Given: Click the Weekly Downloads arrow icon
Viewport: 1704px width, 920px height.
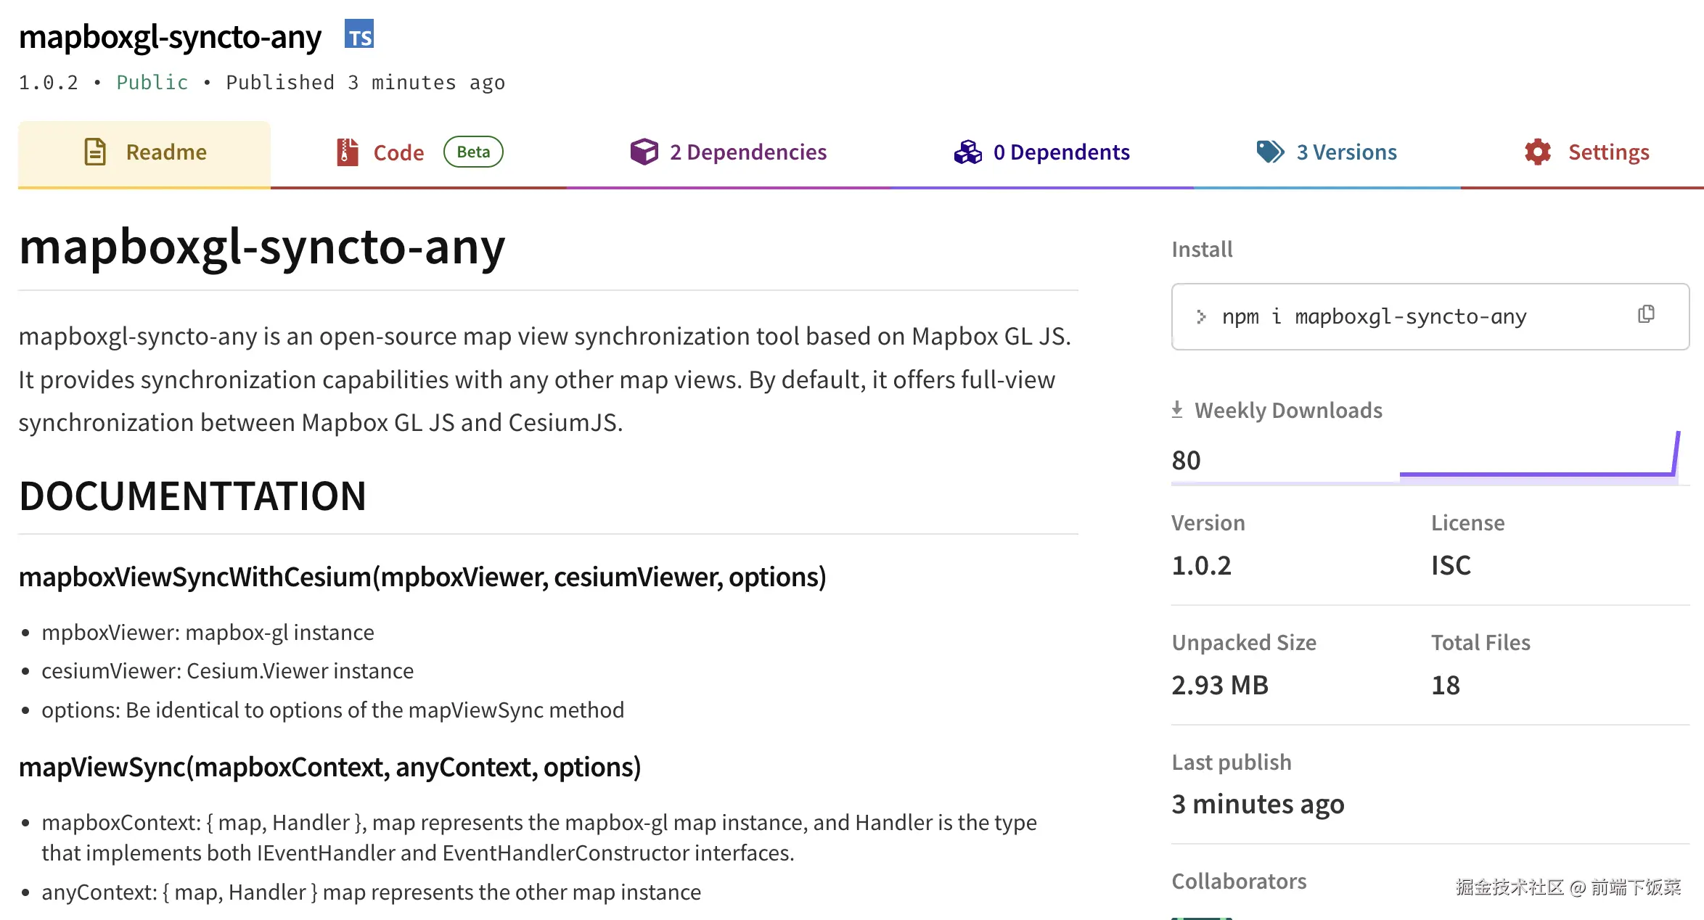Looking at the screenshot, I should point(1177,410).
